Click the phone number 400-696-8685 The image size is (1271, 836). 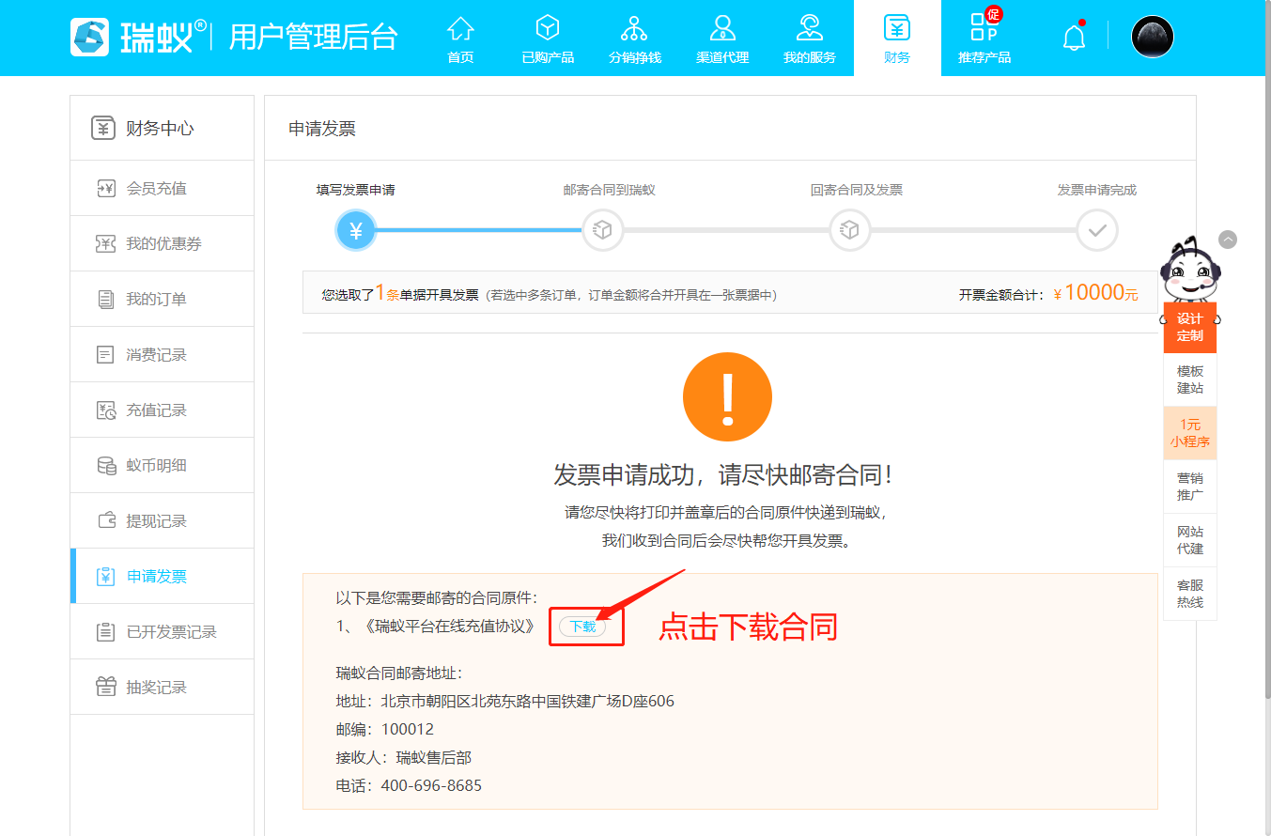[431, 785]
